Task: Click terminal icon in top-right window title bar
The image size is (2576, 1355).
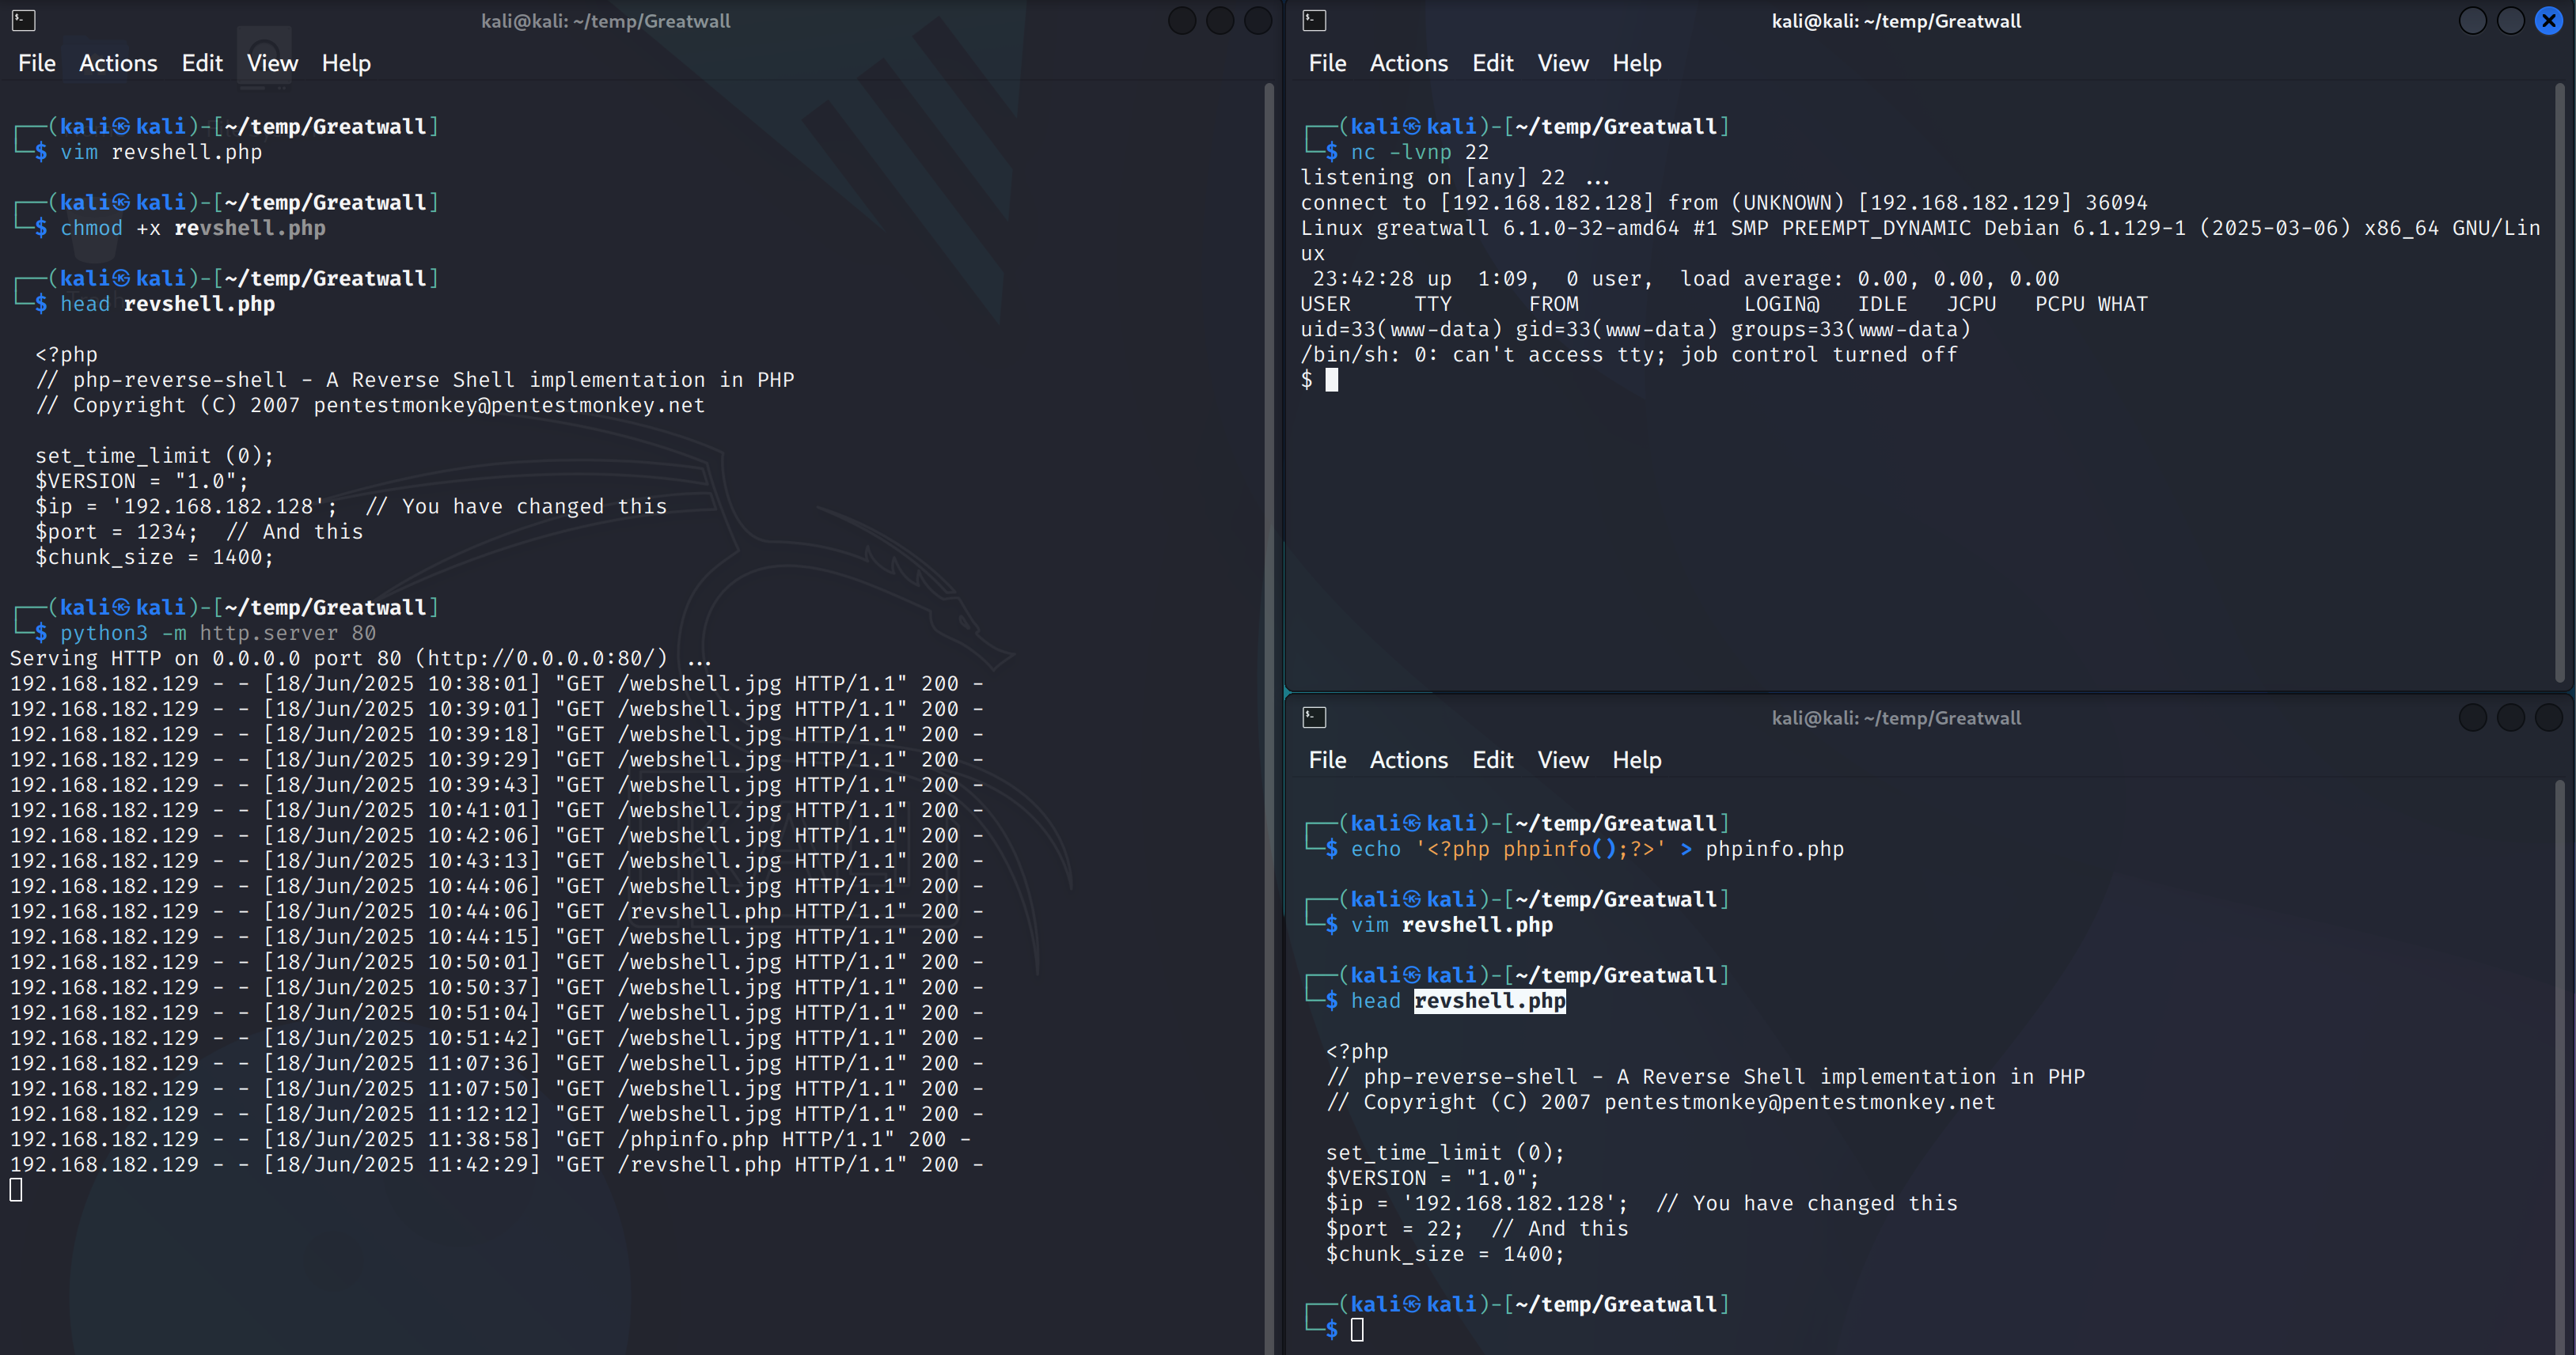Action: click(1314, 20)
